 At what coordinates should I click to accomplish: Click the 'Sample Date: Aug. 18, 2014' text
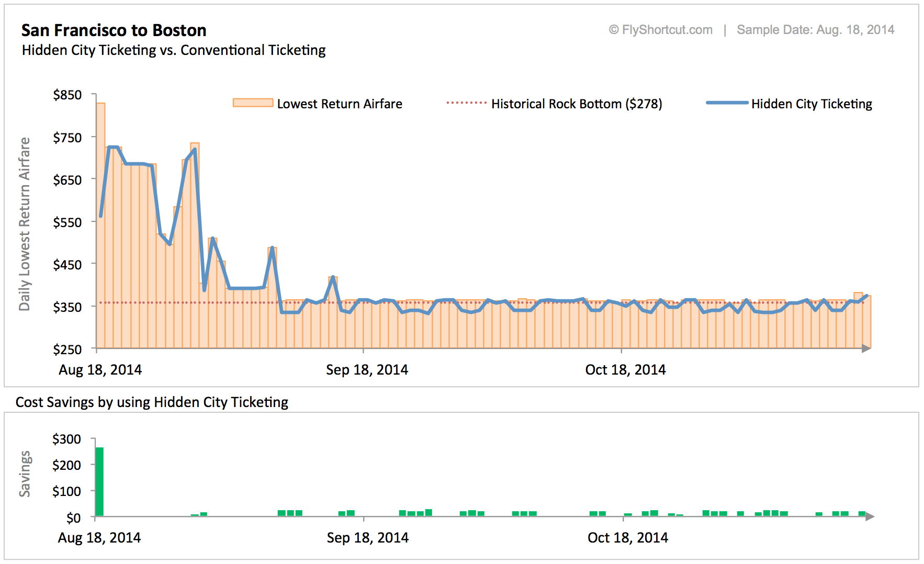(x=816, y=30)
